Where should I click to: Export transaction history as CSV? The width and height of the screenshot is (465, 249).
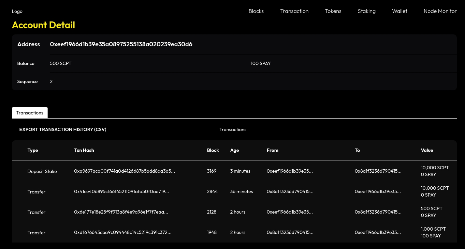click(x=63, y=129)
